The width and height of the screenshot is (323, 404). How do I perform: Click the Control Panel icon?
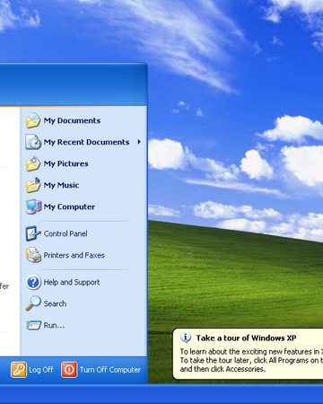coord(33,233)
